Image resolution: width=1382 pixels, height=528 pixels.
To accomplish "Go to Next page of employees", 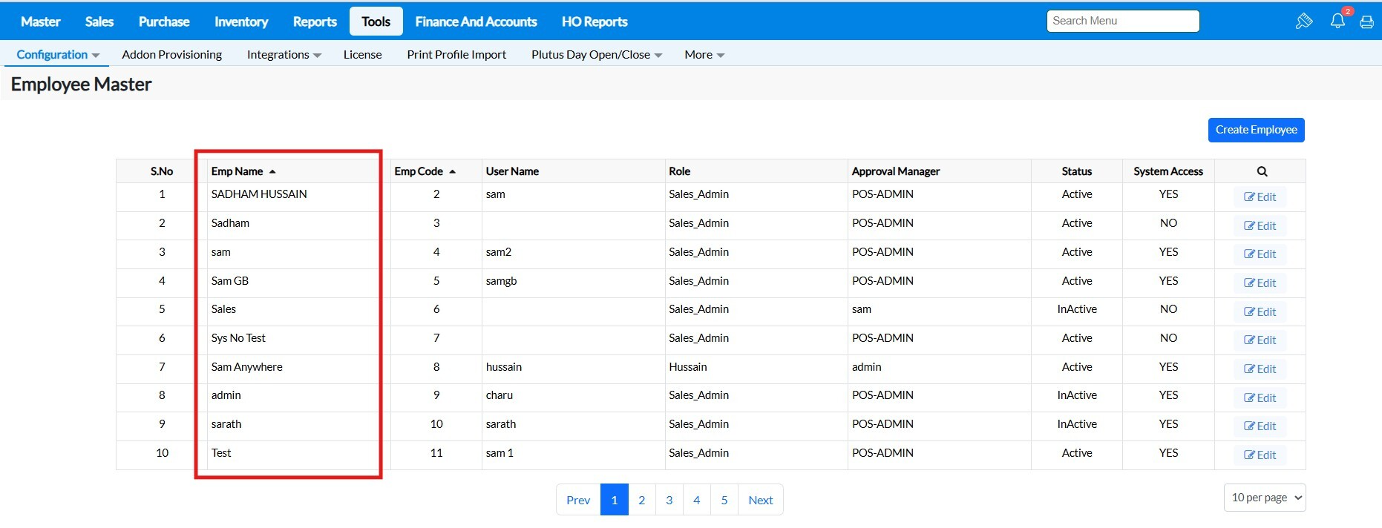I will click(760, 500).
